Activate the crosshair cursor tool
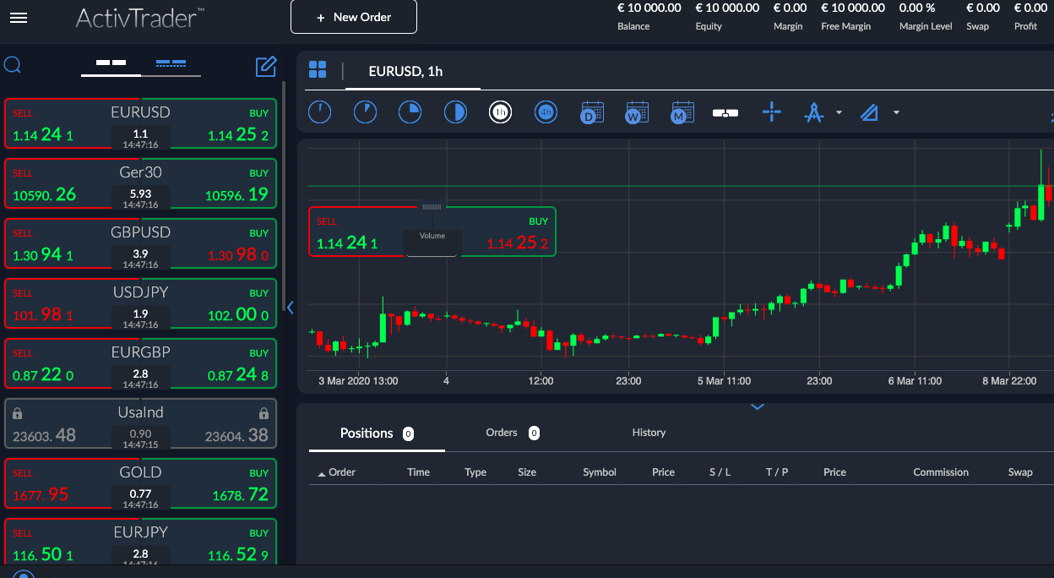The image size is (1054, 578). pyautogui.click(x=771, y=112)
